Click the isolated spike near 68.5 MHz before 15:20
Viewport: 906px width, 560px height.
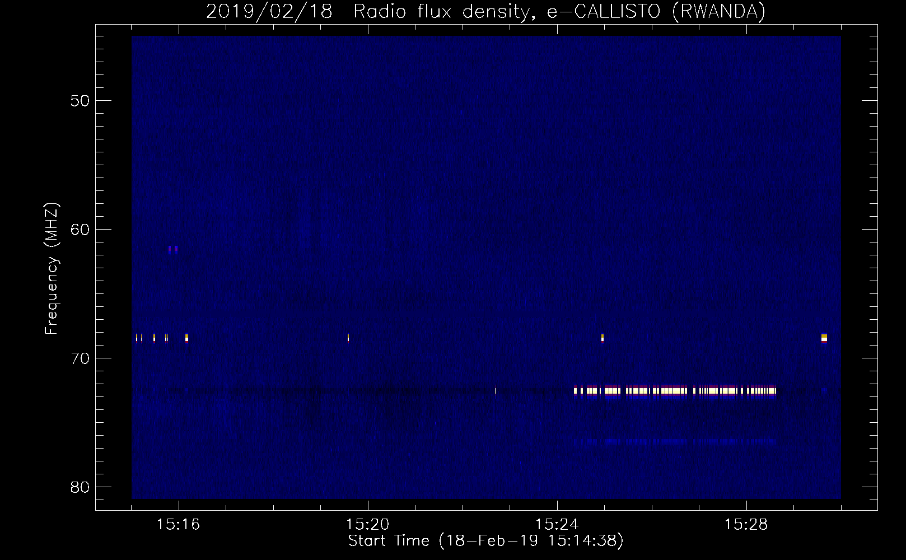click(x=348, y=338)
